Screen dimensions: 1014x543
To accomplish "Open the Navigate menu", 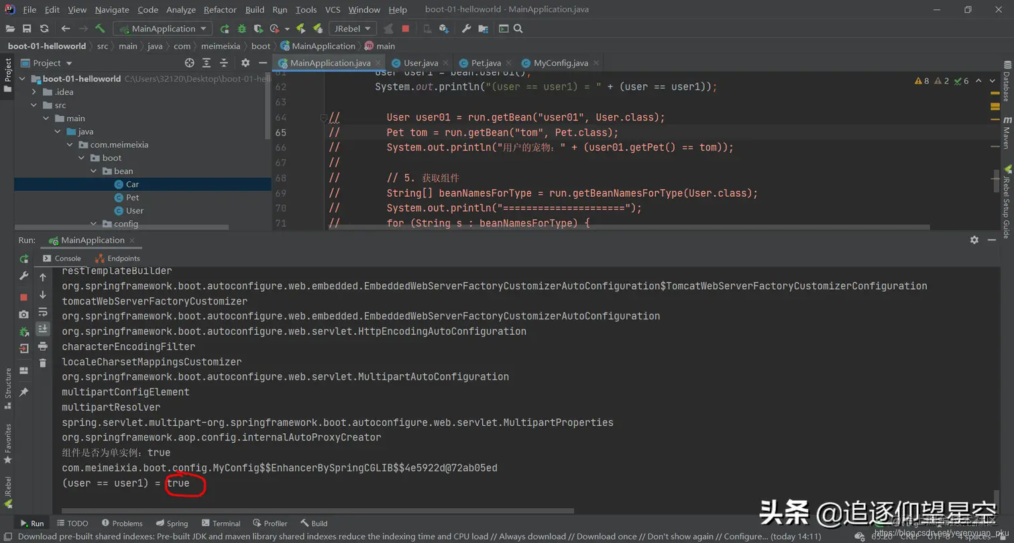I will tap(113, 10).
